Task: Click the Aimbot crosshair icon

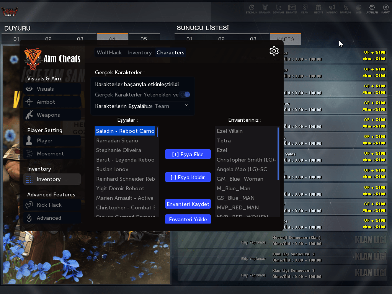Action: pos(29,102)
